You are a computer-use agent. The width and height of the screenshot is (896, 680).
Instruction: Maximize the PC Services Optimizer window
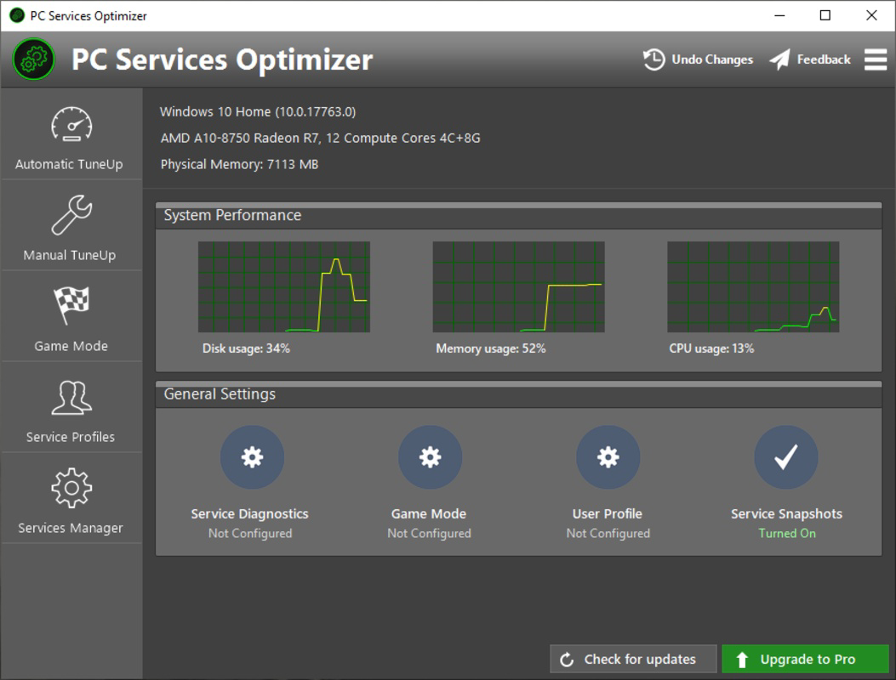(825, 15)
